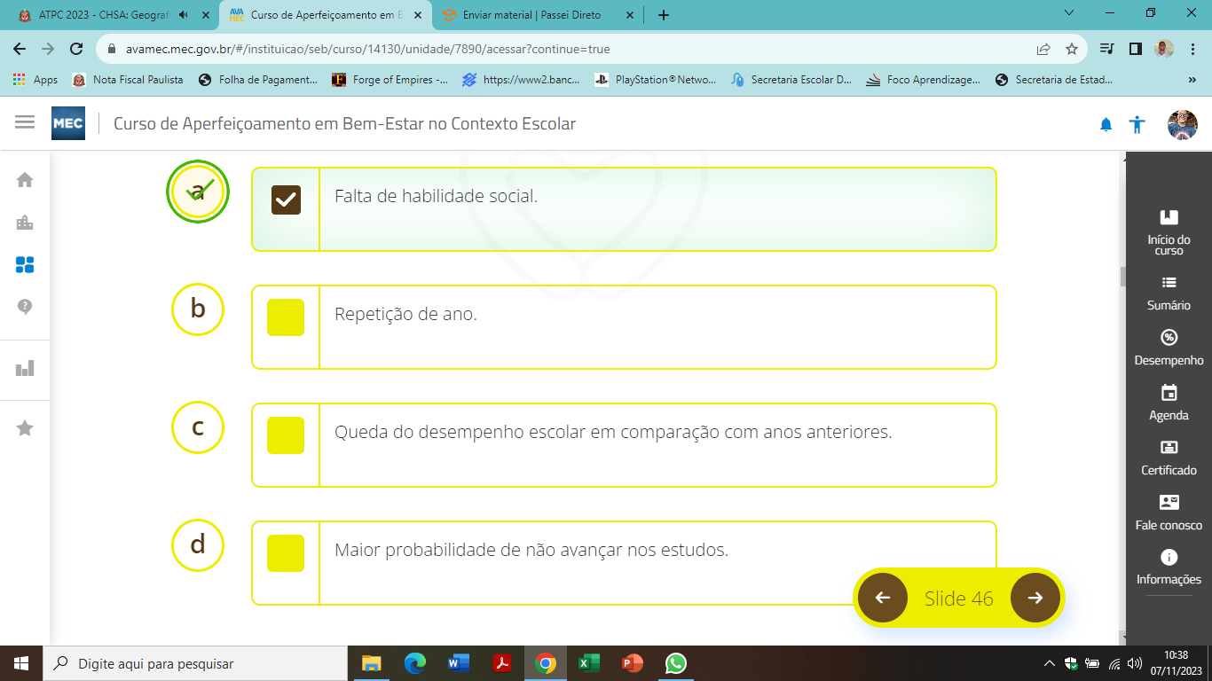The width and height of the screenshot is (1212, 681).
Task: Switch to 'Enviar material | Passei Direto' tab
Action: pyautogui.click(x=531, y=15)
